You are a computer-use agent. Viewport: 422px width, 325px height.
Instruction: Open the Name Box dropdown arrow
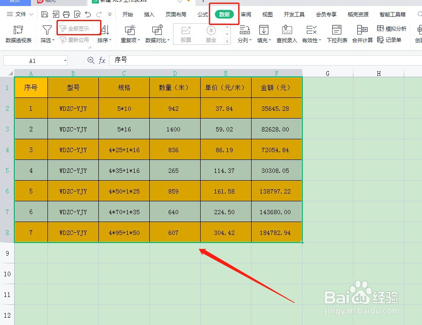pos(65,61)
